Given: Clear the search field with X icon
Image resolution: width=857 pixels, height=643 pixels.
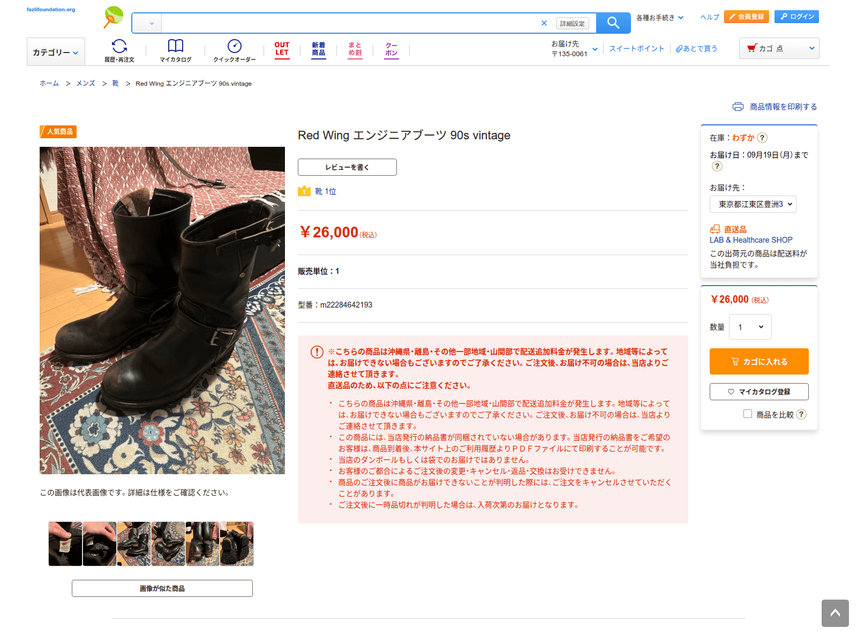Looking at the screenshot, I should [x=544, y=23].
